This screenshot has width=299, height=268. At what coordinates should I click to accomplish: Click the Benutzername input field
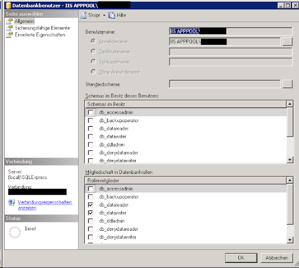[230, 31]
